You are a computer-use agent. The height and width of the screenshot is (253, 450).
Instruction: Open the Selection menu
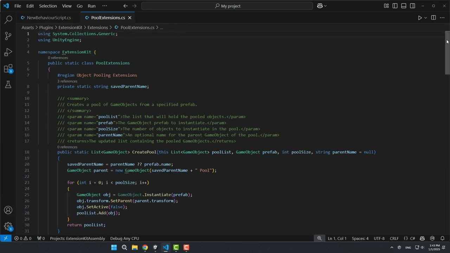tap(48, 6)
